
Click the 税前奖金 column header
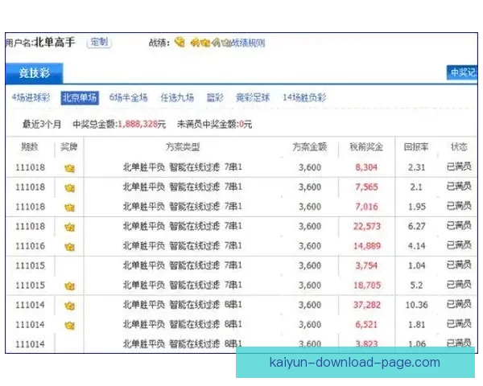click(366, 147)
